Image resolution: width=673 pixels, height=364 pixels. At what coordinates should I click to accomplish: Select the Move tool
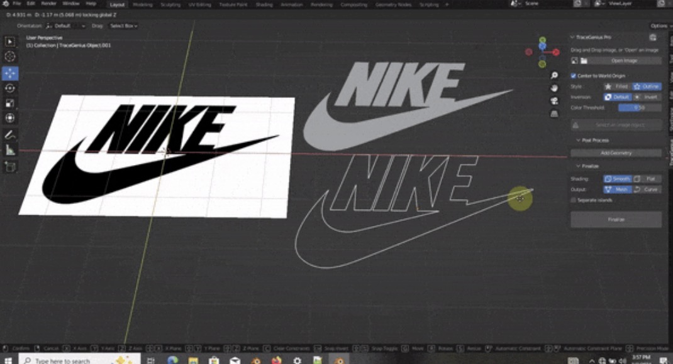pos(10,73)
